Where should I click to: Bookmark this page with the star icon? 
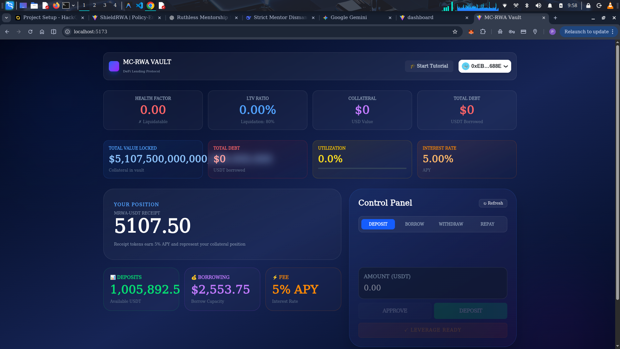455,32
